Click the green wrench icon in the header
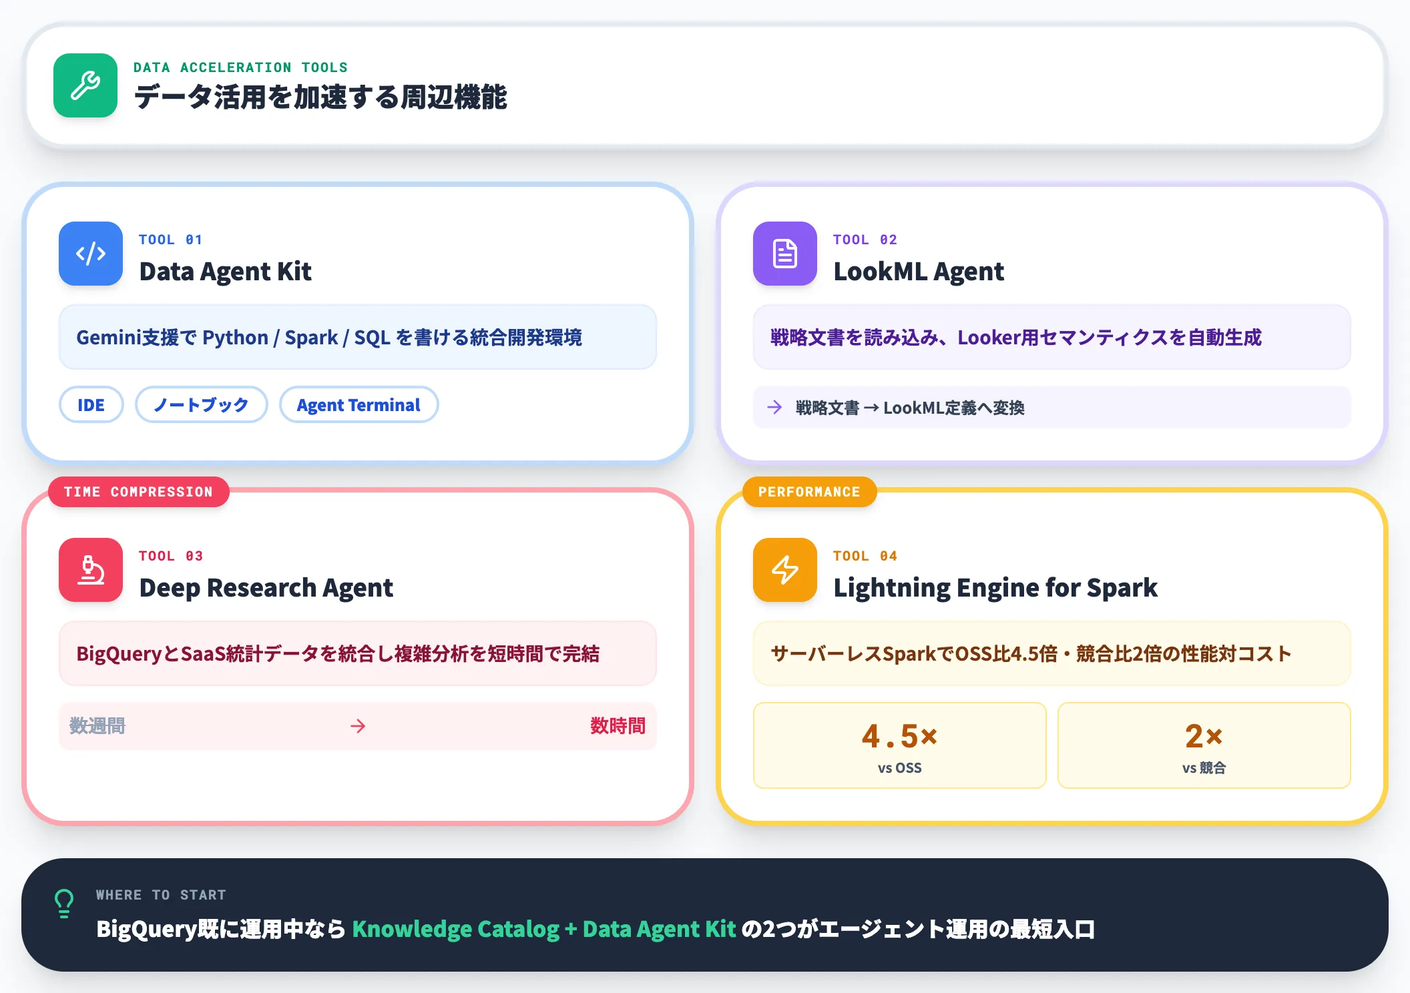The image size is (1410, 993). (85, 86)
